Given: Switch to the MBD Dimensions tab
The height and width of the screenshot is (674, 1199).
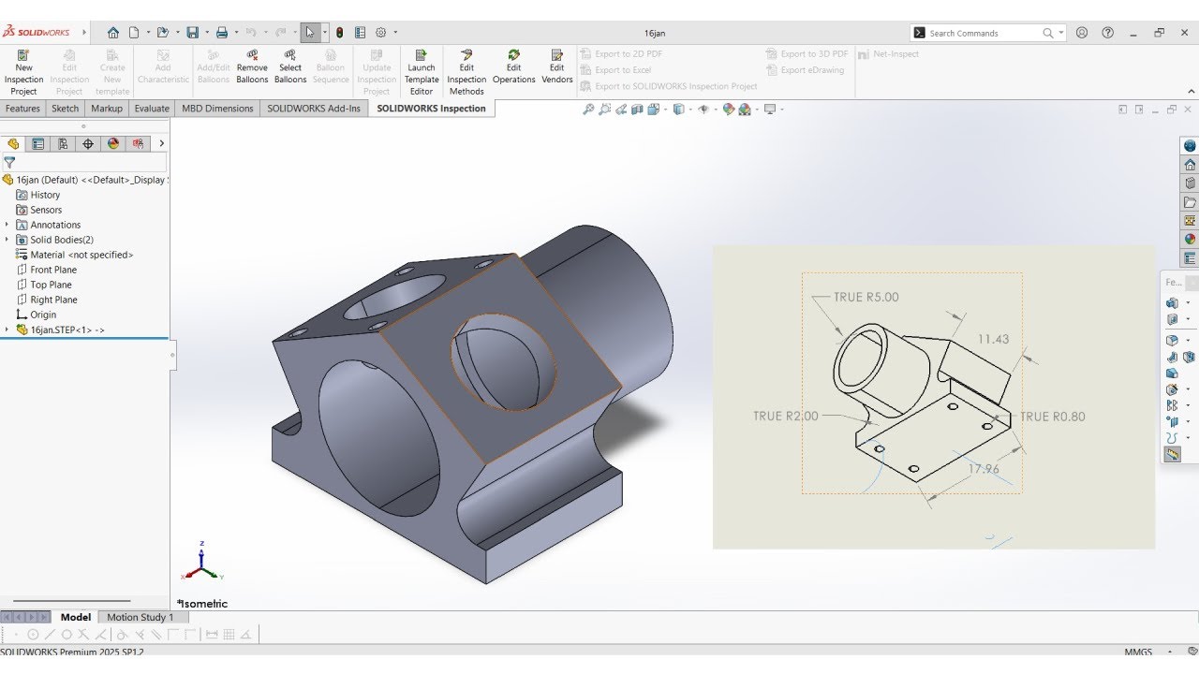Looking at the screenshot, I should coord(217,109).
